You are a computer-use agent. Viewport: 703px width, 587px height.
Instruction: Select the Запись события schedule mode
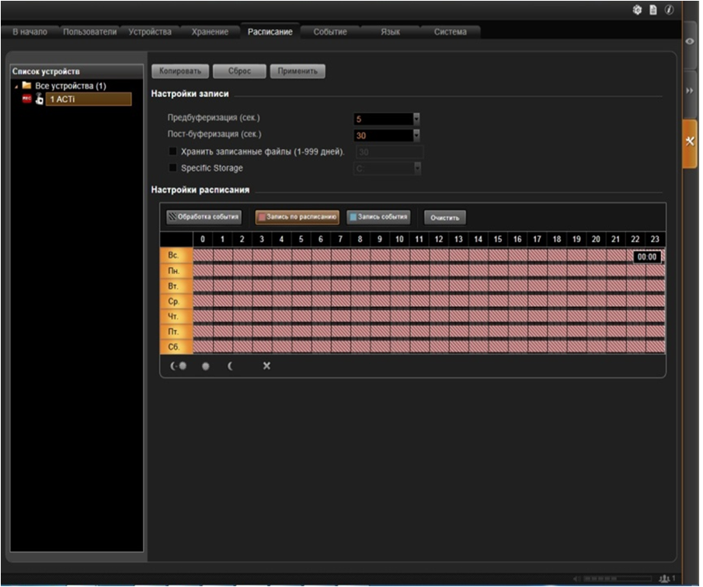(379, 217)
